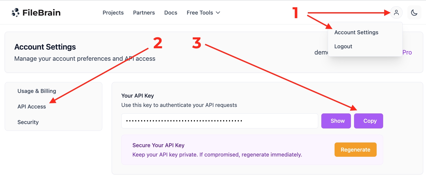Open the Docs navigation link
426x184 pixels.
click(x=171, y=13)
